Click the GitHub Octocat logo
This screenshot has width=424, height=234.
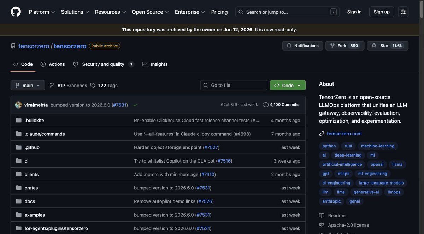click(x=16, y=12)
